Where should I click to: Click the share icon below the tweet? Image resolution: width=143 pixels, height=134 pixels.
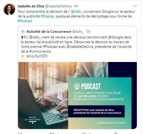click(x=116, y=133)
